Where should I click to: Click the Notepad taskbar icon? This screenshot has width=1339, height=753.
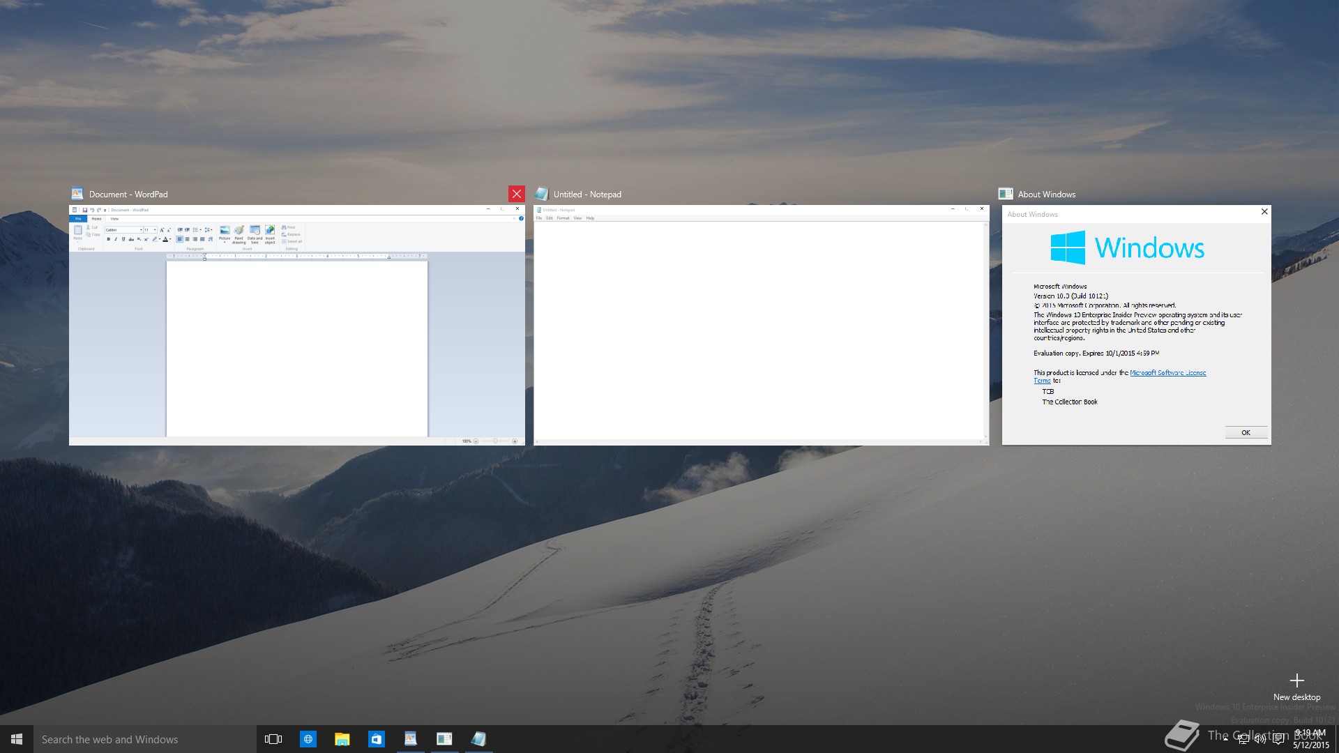point(478,739)
